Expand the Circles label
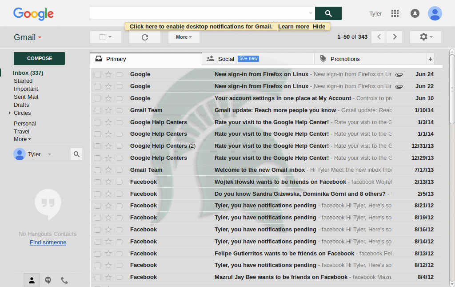455x287 pixels. pos(10,113)
